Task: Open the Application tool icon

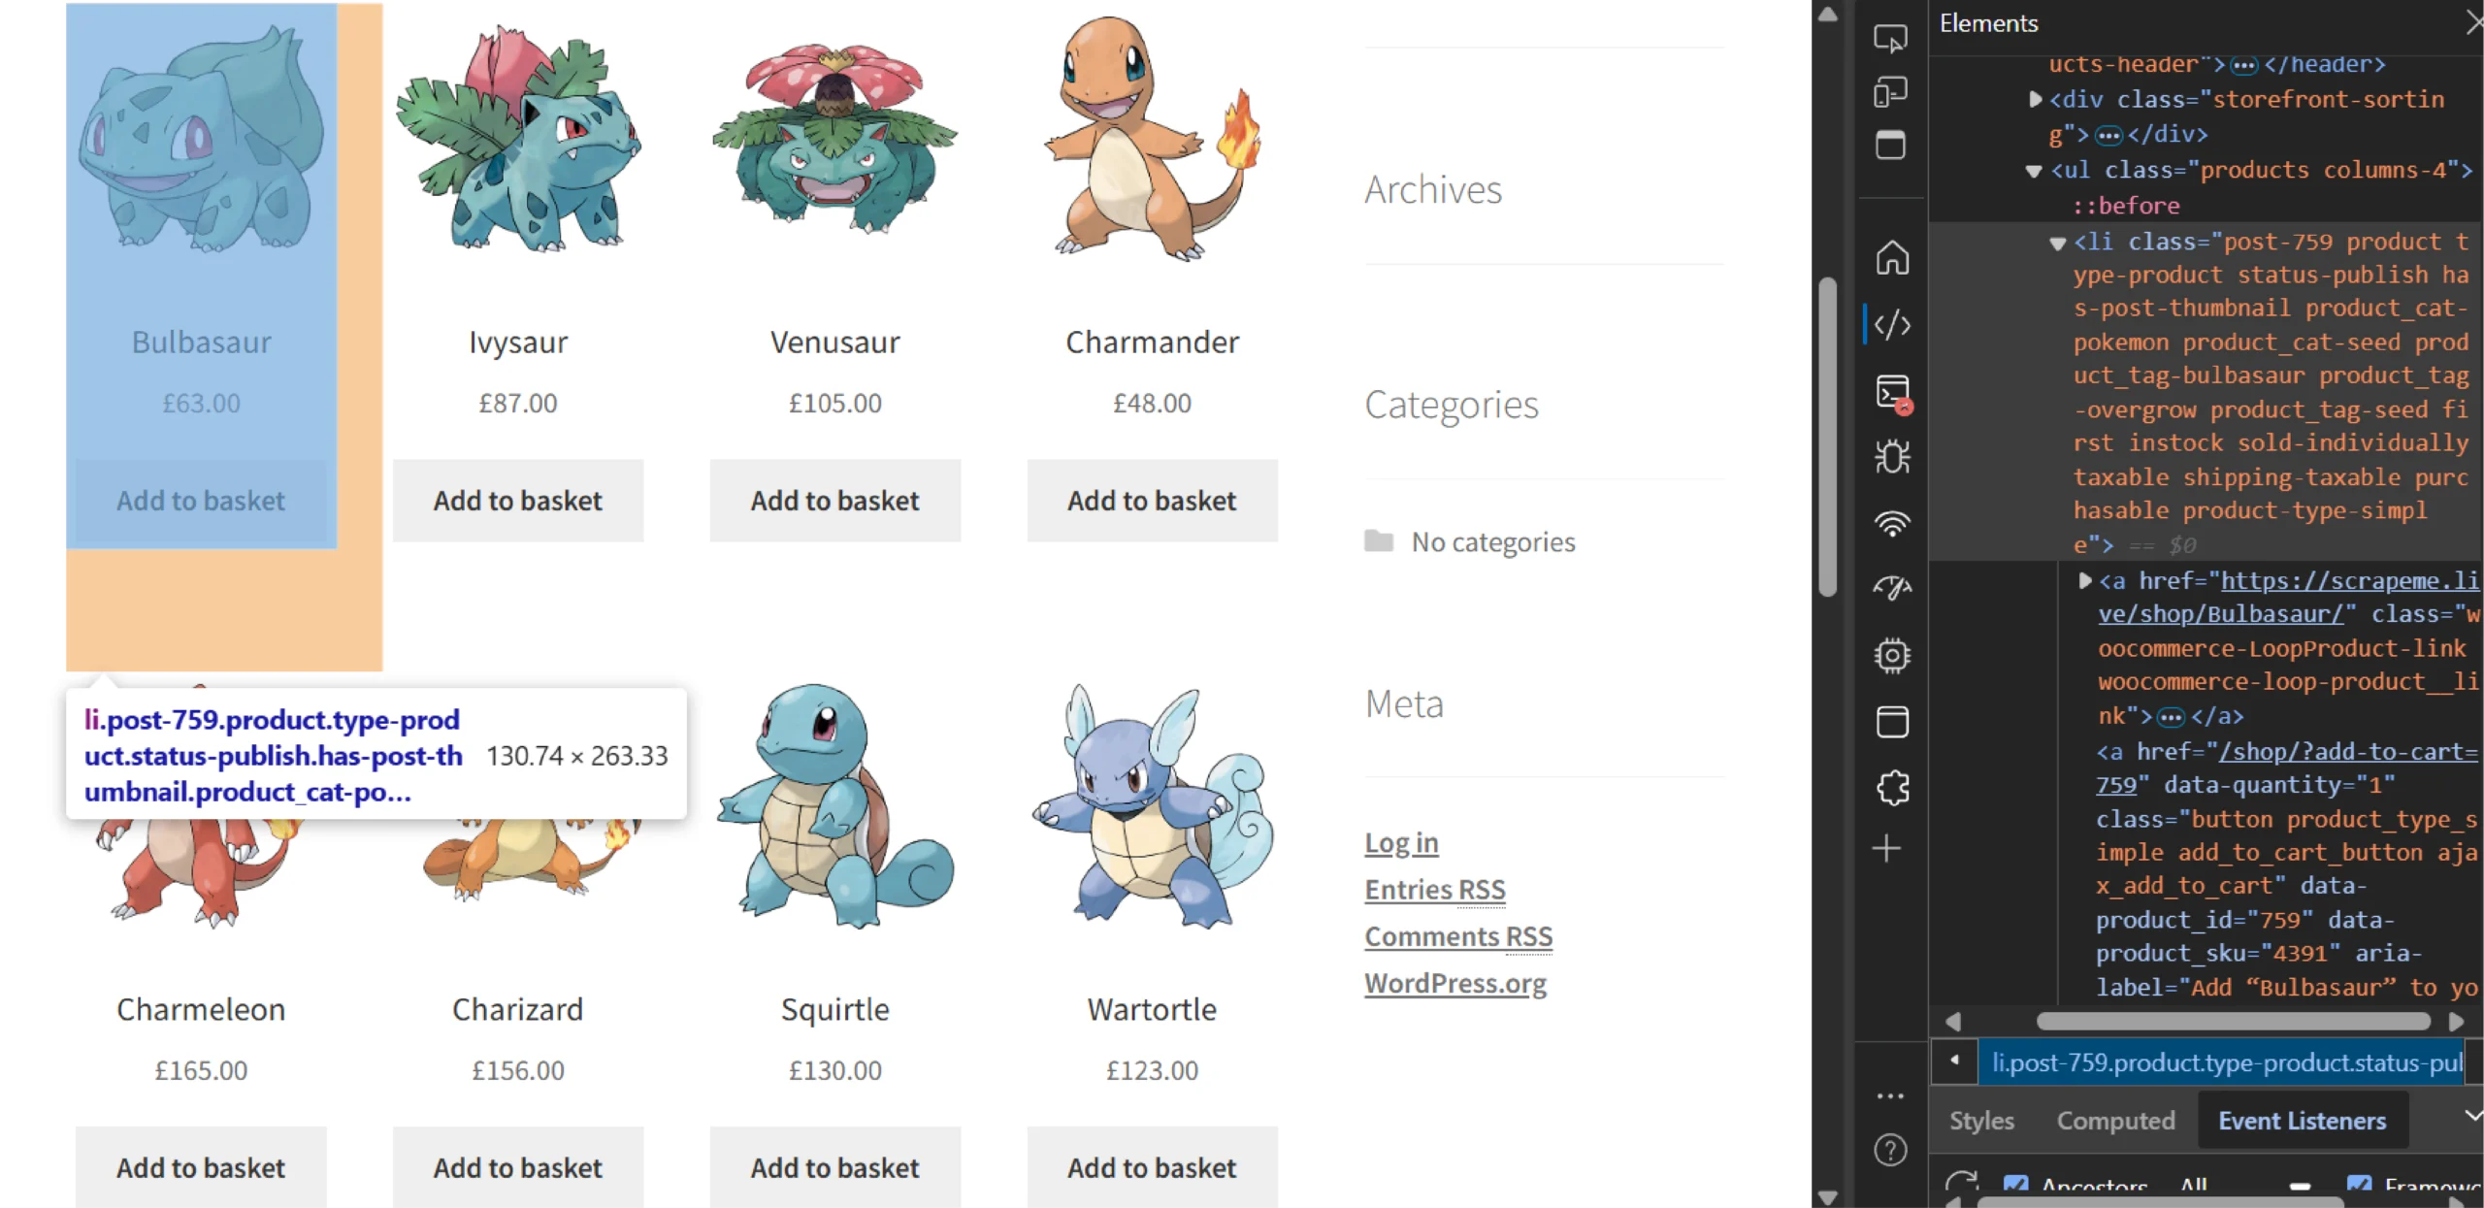Action: pos(1892,721)
